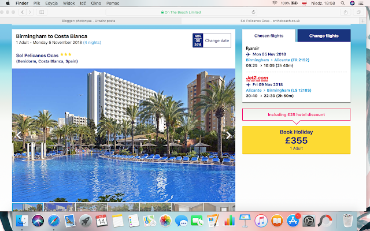The height and width of the screenshot is (231, 370).
Task: Select the Change flights tab
Action: point(324,36)
